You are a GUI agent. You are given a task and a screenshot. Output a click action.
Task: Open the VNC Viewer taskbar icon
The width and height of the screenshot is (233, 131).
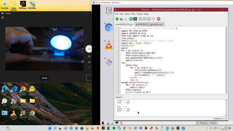tap(167, 128)
